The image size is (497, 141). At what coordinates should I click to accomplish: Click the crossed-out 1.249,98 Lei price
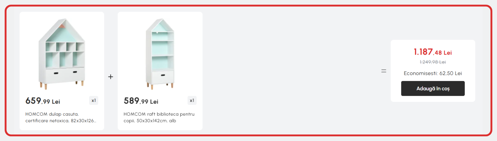pos(433,62)
